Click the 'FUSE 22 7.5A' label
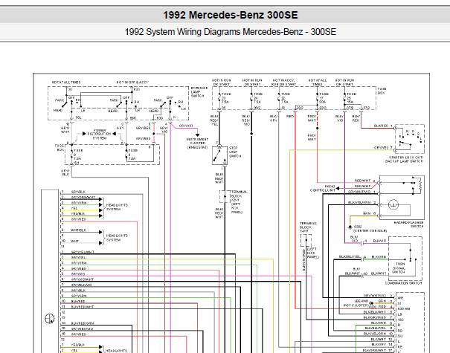 (285, 98)
